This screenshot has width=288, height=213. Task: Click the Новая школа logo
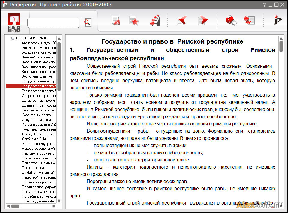[x=14, y=23]
